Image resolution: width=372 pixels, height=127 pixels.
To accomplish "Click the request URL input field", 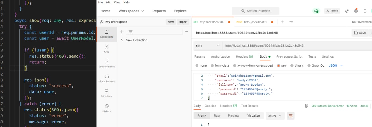I will point(296,46).
